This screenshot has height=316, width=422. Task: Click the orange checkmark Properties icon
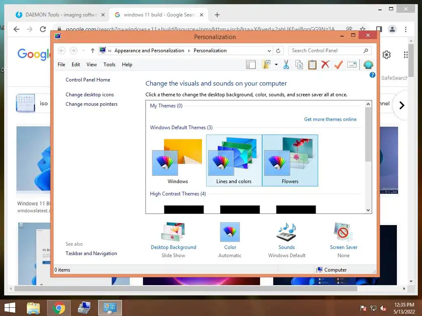pos(339,65)
